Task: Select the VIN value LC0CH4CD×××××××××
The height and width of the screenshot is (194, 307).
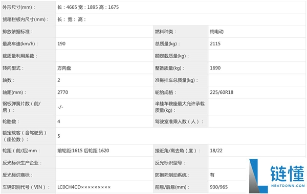Action: click(x=84, y=187)
